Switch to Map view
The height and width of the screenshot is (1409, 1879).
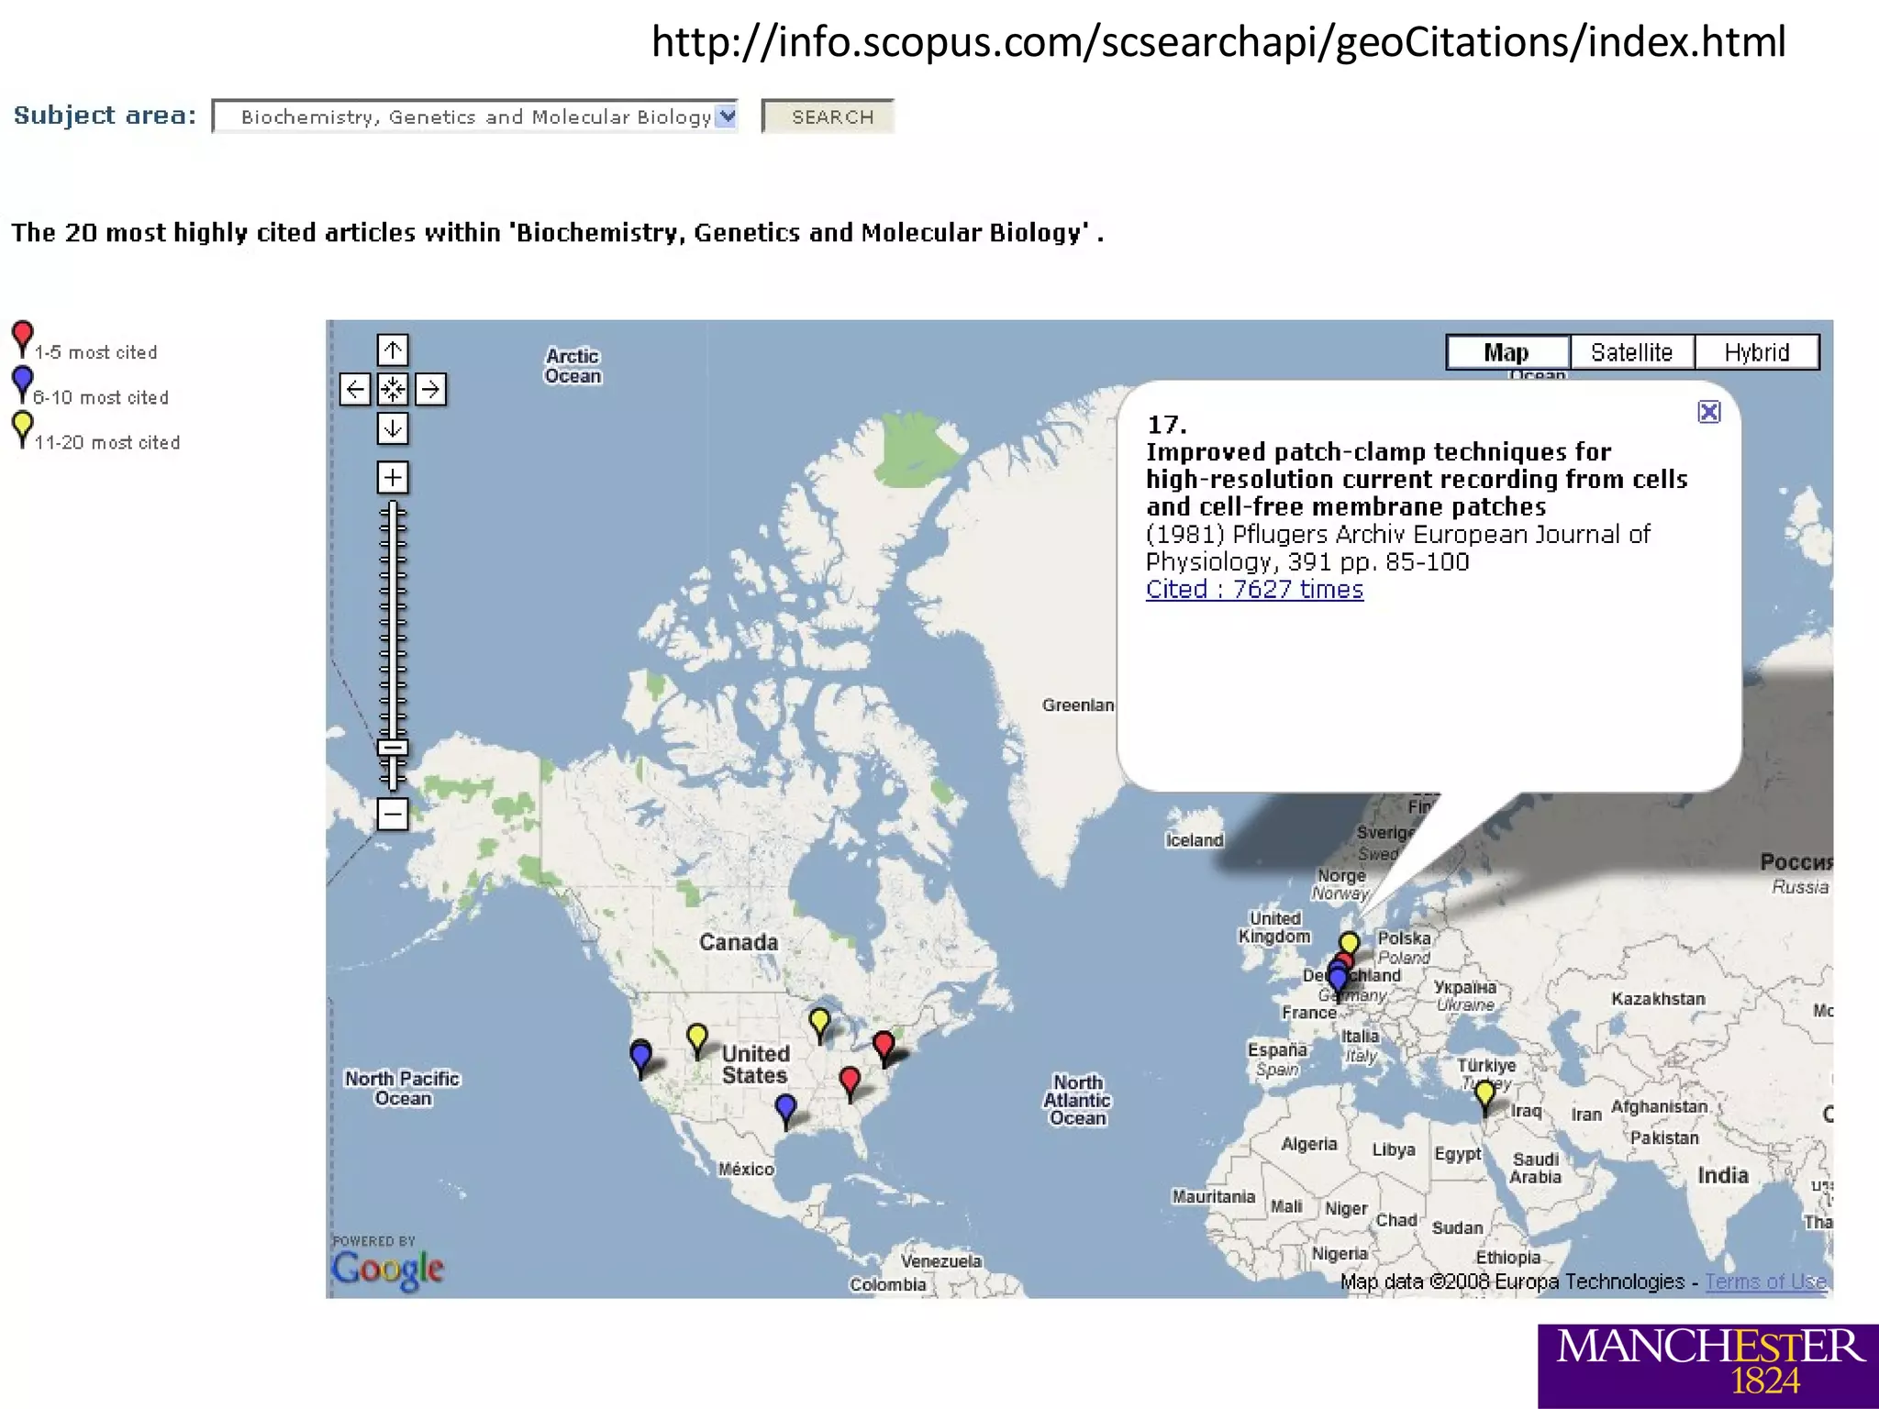click(1507, 352)
